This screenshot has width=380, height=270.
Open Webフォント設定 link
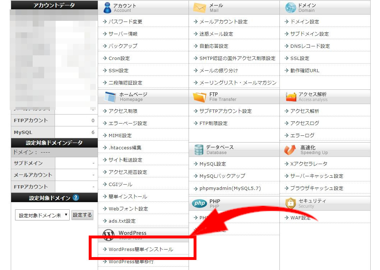[x=128, y=209]
